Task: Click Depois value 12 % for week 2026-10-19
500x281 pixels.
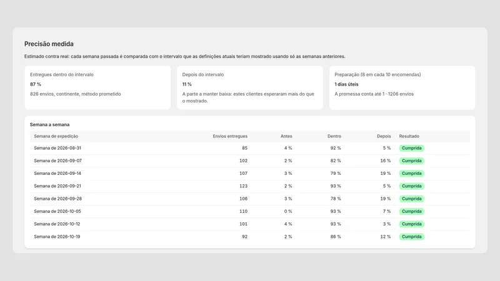Action: coord(385,237)
